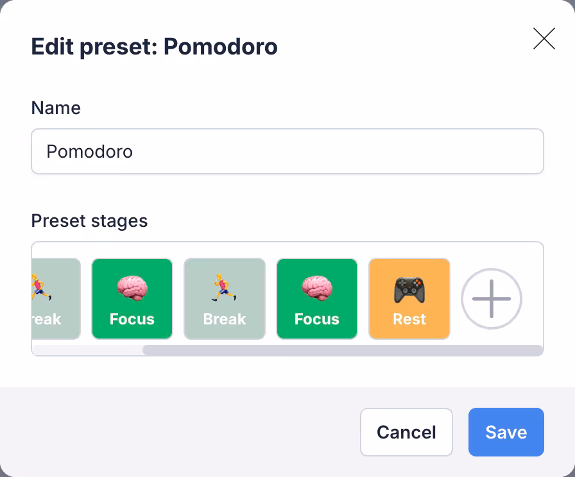Click the middle Break stage tile
Viewport: 575px width, 477px height.
[225, 299]
